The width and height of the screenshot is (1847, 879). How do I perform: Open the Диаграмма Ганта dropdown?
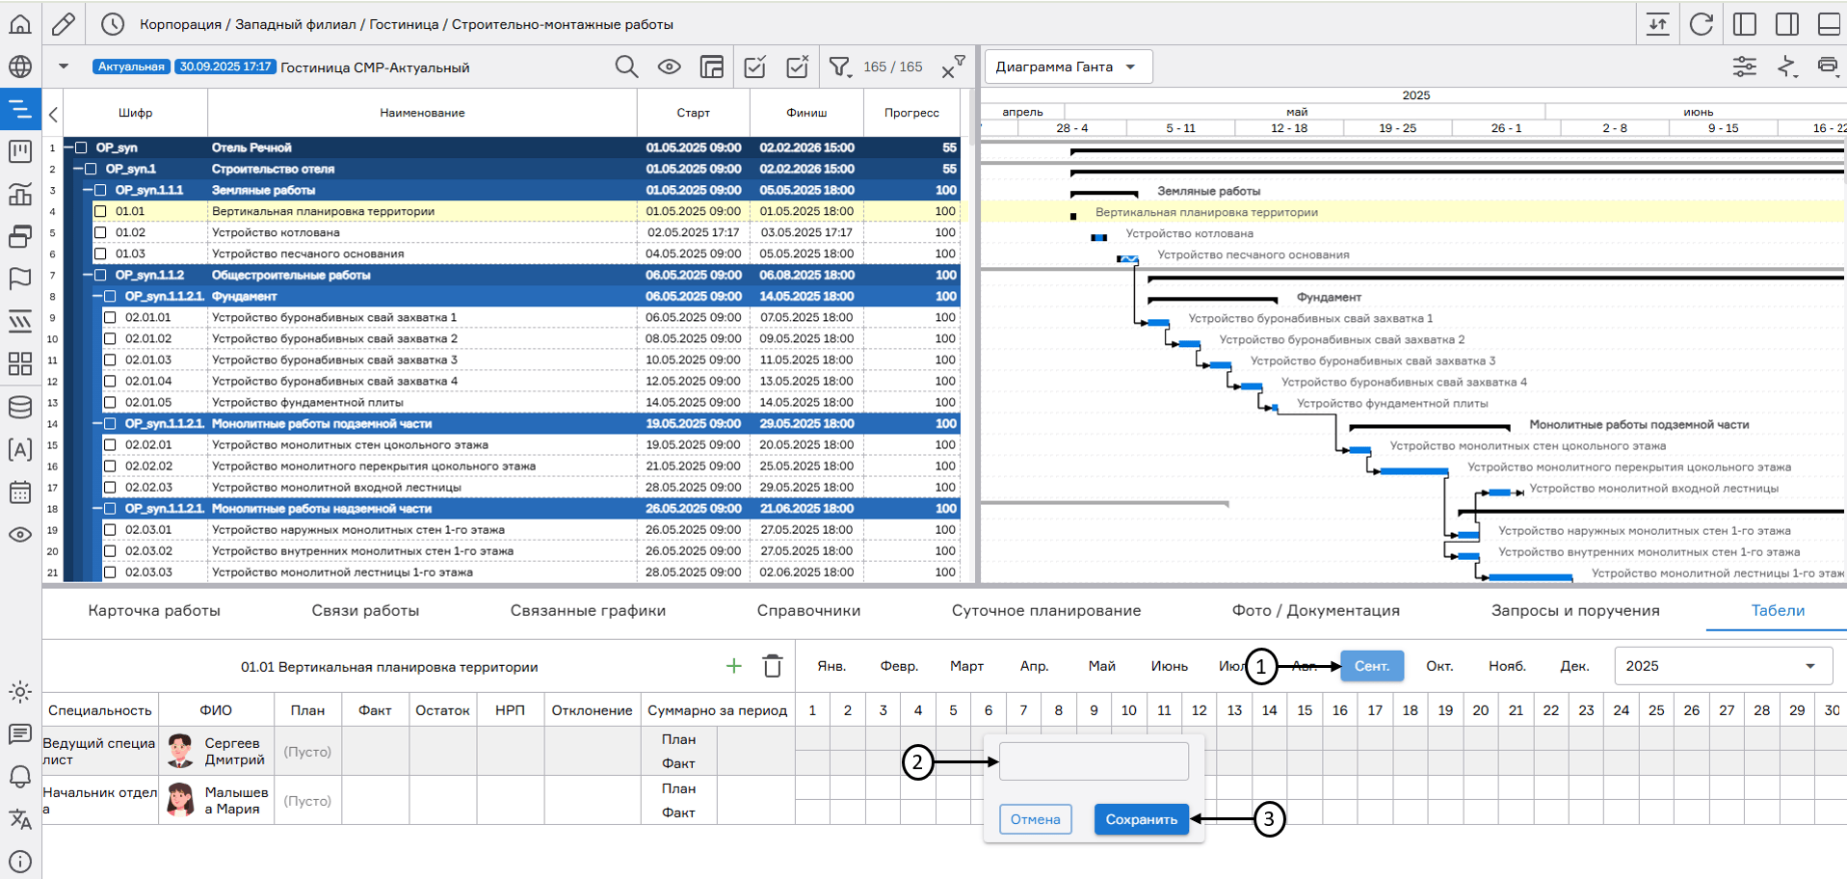(x=1068, y=67)
